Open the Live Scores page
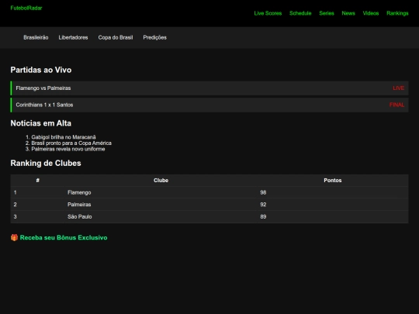Screen dimensions: 419x314 point(268,13)
